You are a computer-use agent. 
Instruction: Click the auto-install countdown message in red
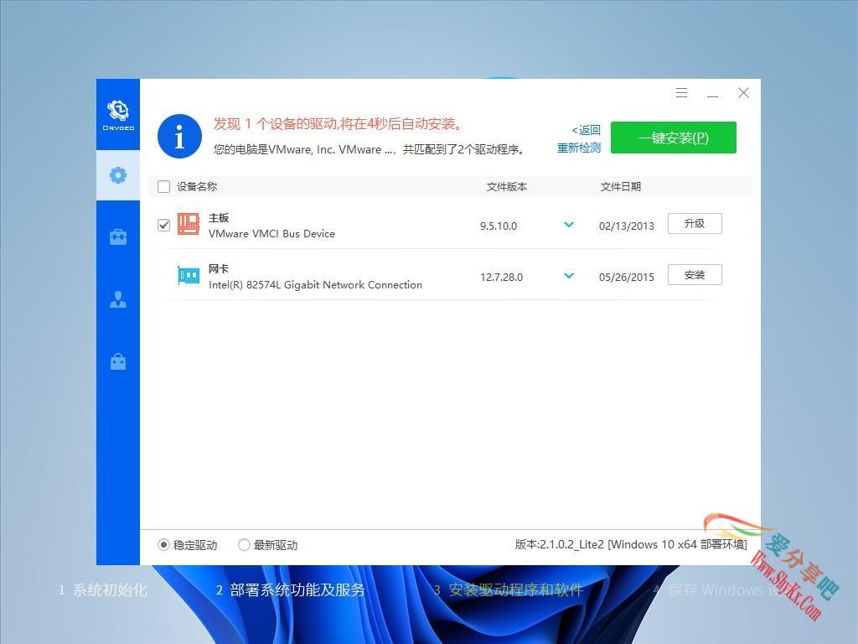click(339, 124)
